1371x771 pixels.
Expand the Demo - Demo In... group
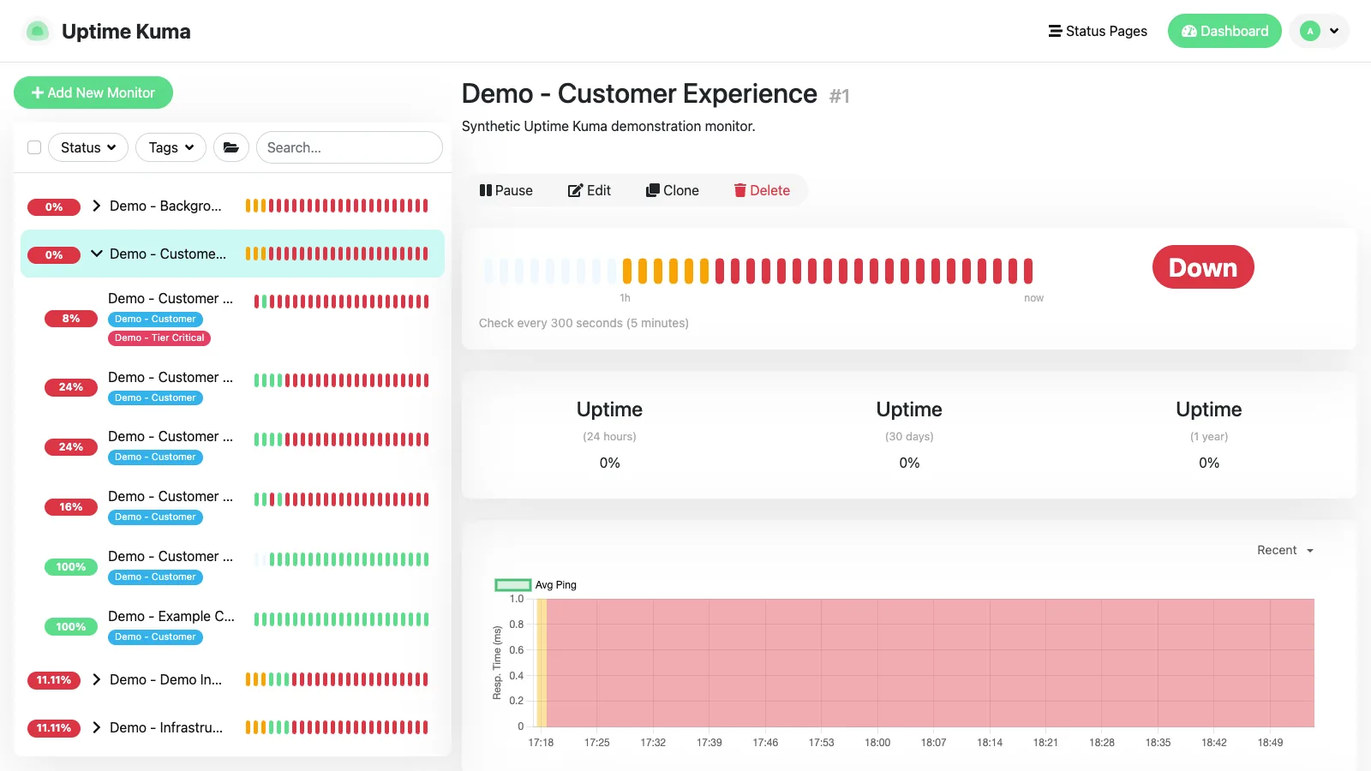point(97,679)
